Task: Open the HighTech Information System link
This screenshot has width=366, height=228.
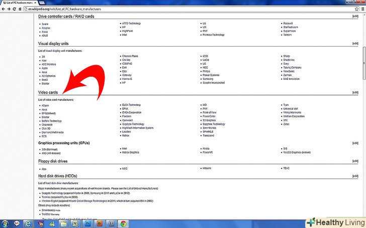Action: [x=138, y=128]
